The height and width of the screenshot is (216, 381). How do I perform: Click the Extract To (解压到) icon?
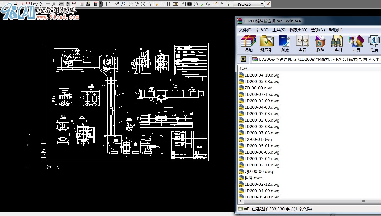pos(267,44)
